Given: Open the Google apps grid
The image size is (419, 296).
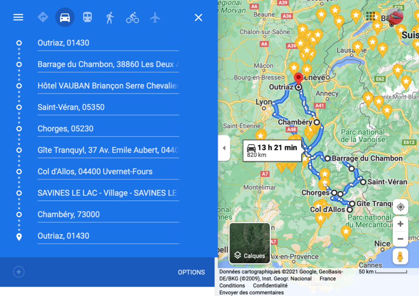Looking at the screenshot, I should 371,16.
